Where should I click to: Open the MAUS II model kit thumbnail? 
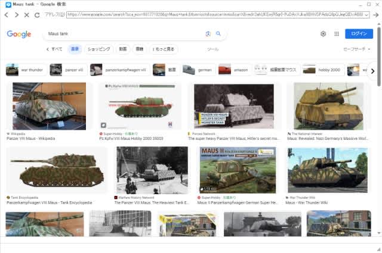coord(238,170)
